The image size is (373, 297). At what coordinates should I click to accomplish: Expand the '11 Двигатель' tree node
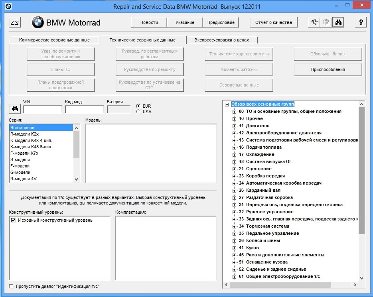(235, 126)
